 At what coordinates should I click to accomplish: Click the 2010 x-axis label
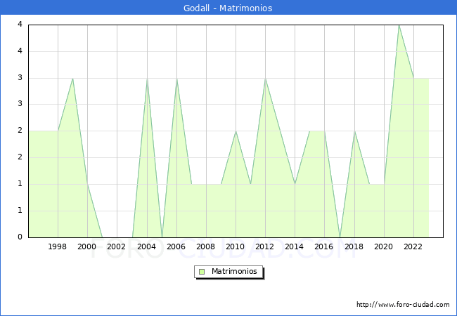(x=236, y=246)
